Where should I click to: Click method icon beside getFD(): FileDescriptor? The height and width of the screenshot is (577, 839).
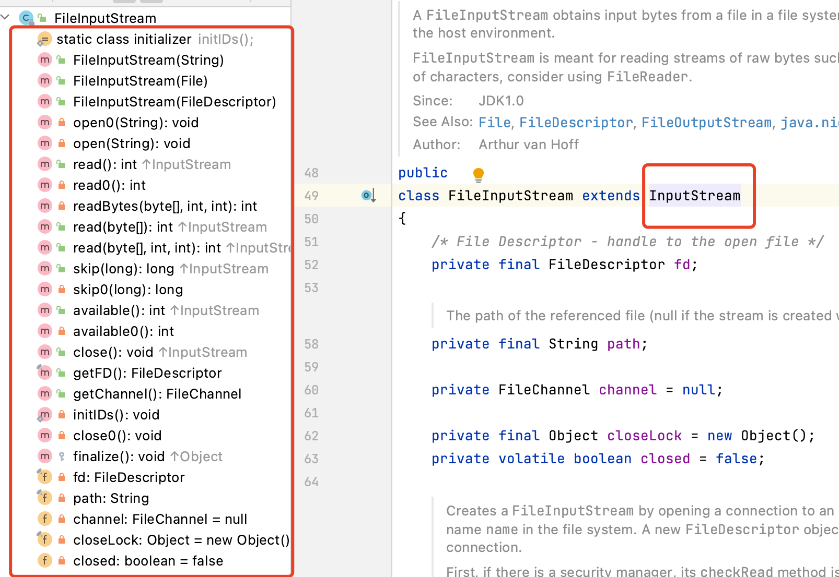coord(44,372)
